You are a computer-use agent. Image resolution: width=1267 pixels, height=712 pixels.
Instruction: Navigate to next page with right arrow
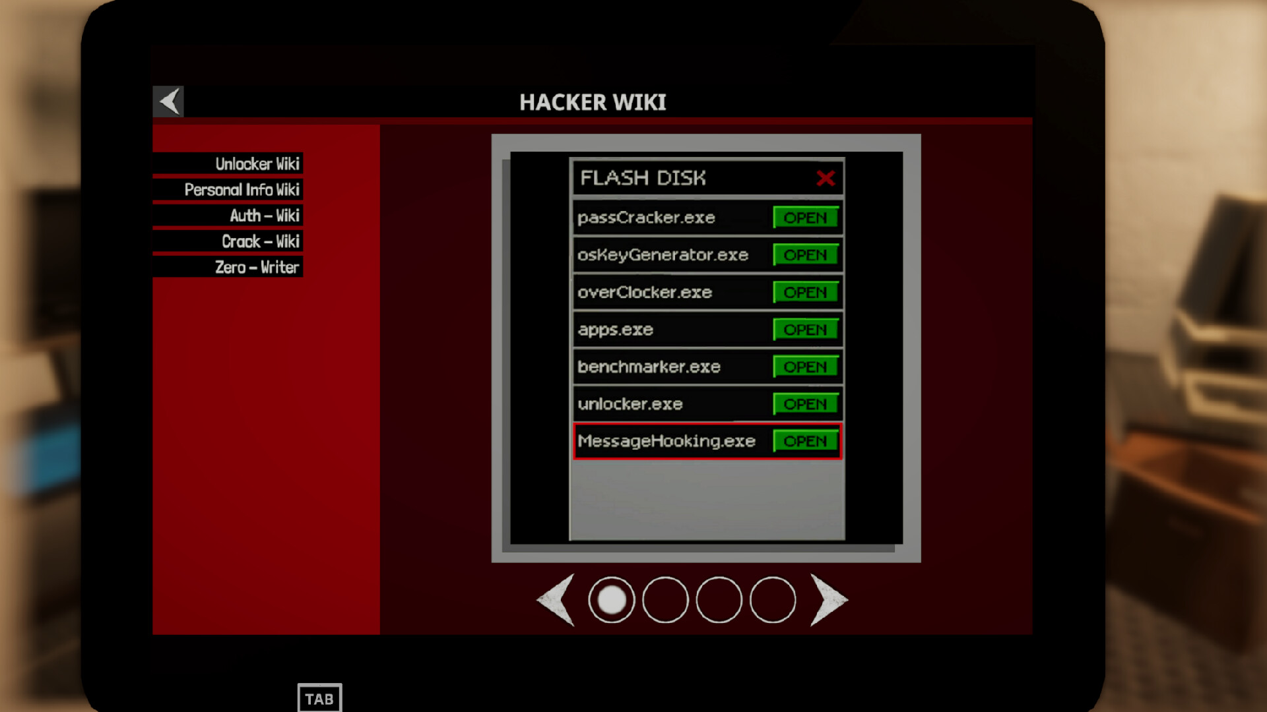point(831,600)
